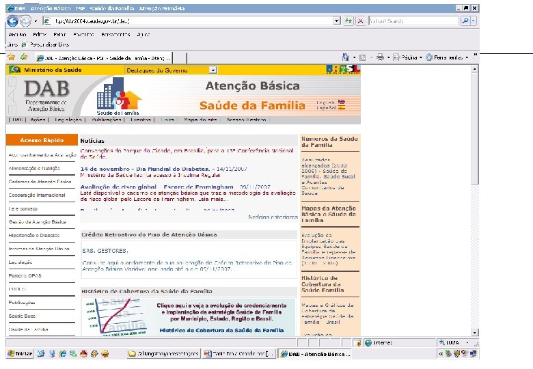The height and width of the screenshot is (369, 533).
Task: Click the Saúde da Família coverage chart thumbnail
Action: [116, 317]
